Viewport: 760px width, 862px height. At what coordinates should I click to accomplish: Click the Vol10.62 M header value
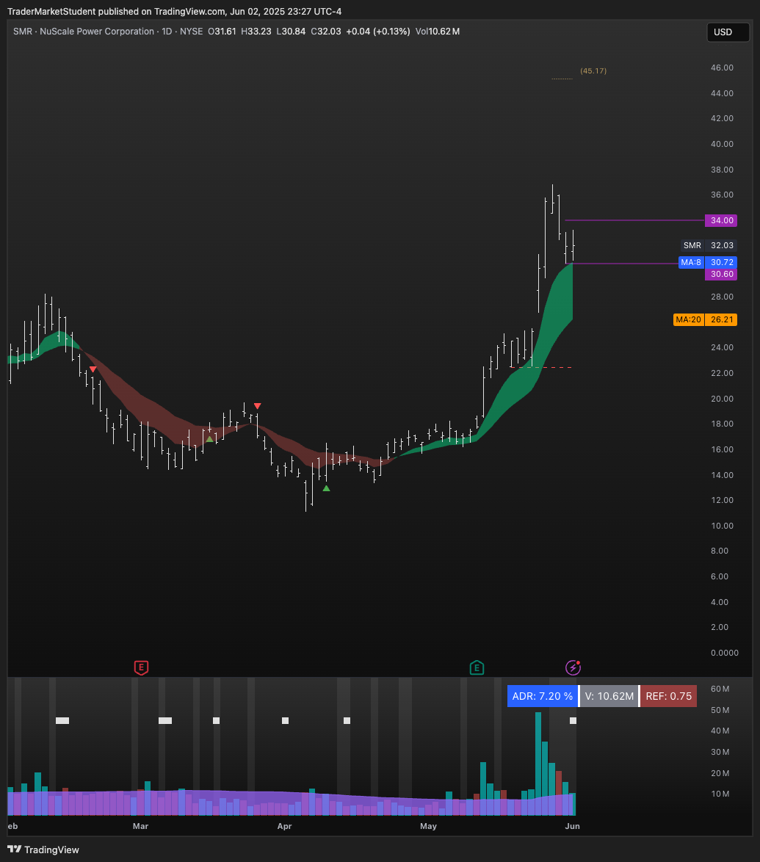(x=438, y=32)
